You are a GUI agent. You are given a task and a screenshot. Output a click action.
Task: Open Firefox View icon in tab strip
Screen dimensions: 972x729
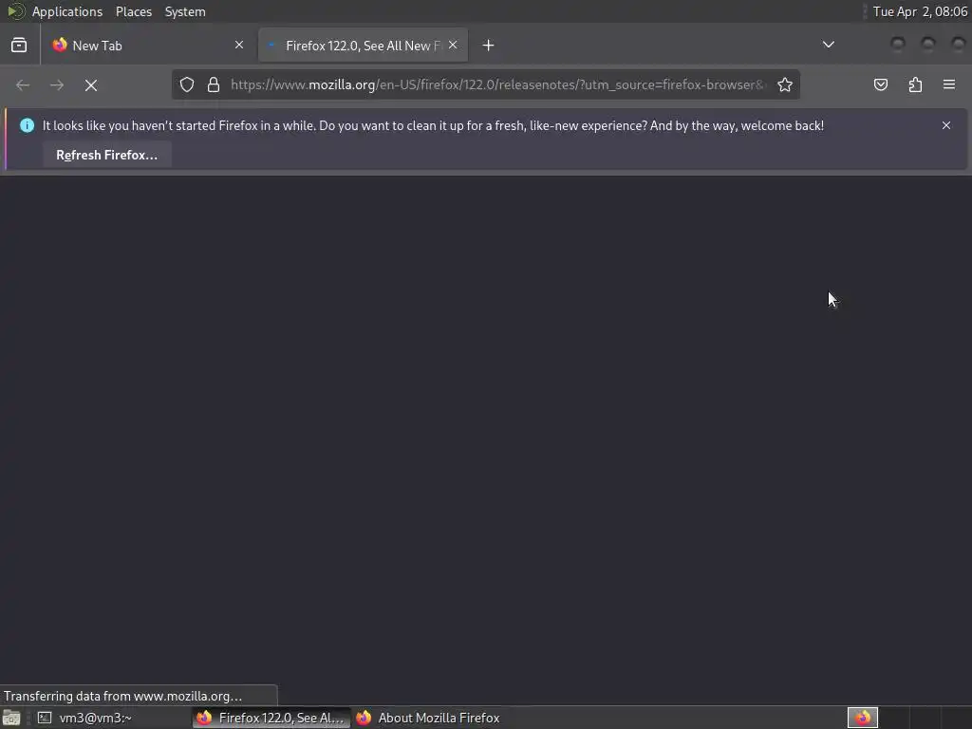click(x=19, y=46)
